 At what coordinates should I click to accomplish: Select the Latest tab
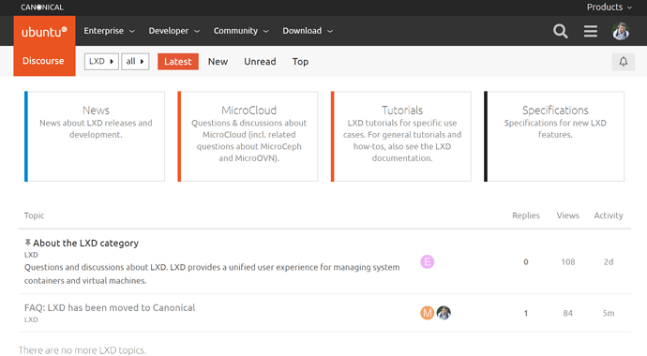tap(178, 62)
